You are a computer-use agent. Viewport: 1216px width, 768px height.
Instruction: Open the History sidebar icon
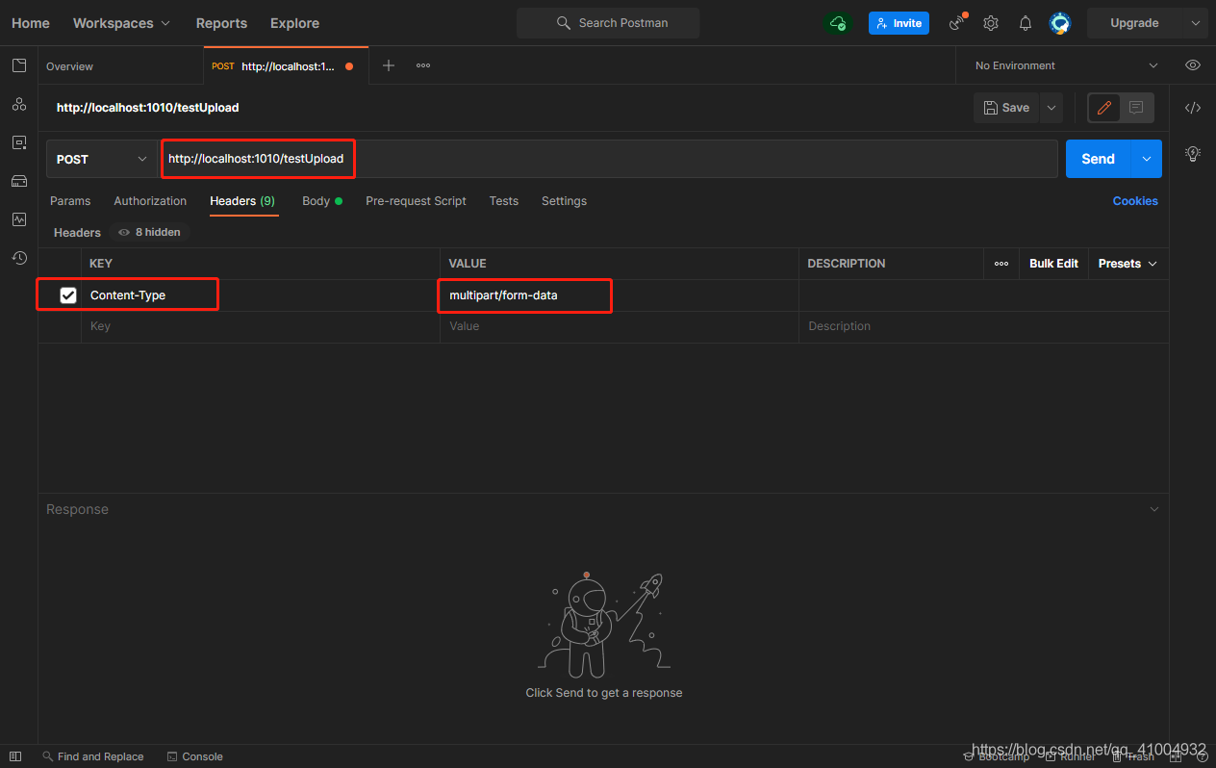(18, 258)
